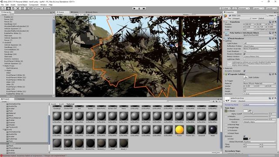The image size is (279, 157).
Task: Open the Shader dropdown for alderbranches
Action: point(257,101)
